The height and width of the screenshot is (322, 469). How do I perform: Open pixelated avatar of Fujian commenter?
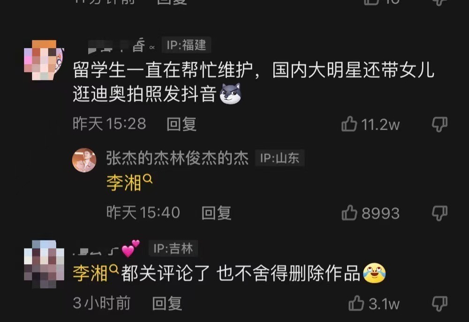coord(44,60)
